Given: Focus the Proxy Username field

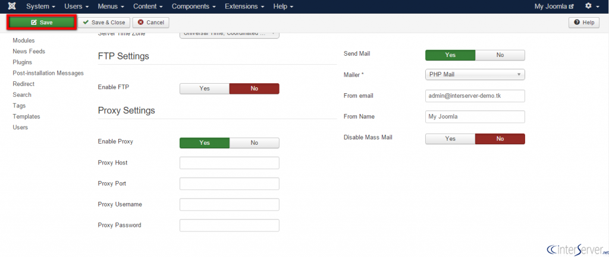Looking at the screenshot, I should click(230, 205).
